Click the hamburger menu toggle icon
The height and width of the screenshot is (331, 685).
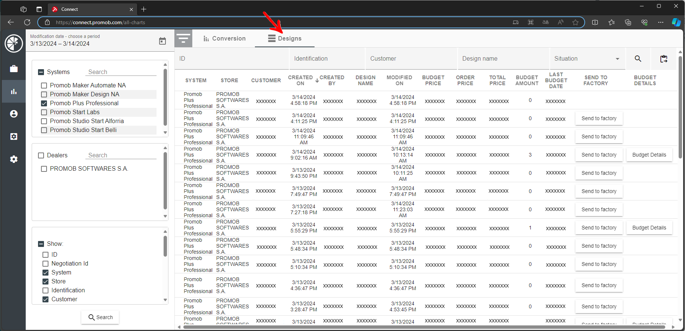[x=183, y=38]
